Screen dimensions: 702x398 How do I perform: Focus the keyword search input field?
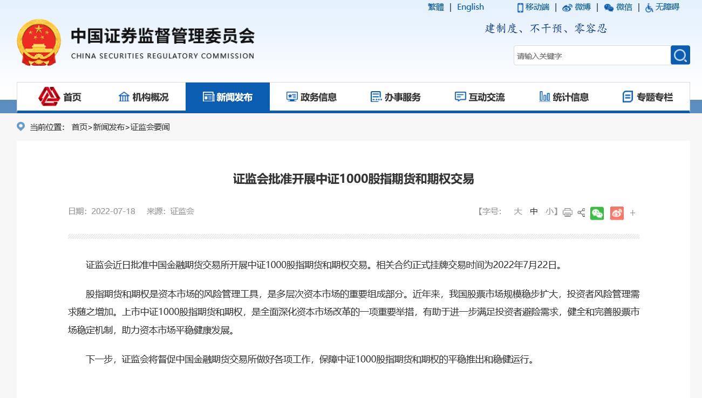coord(591,56)
